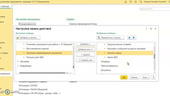This screenshot has width=170, height=96.
Task: Click the ? help button
Action: 153,77
